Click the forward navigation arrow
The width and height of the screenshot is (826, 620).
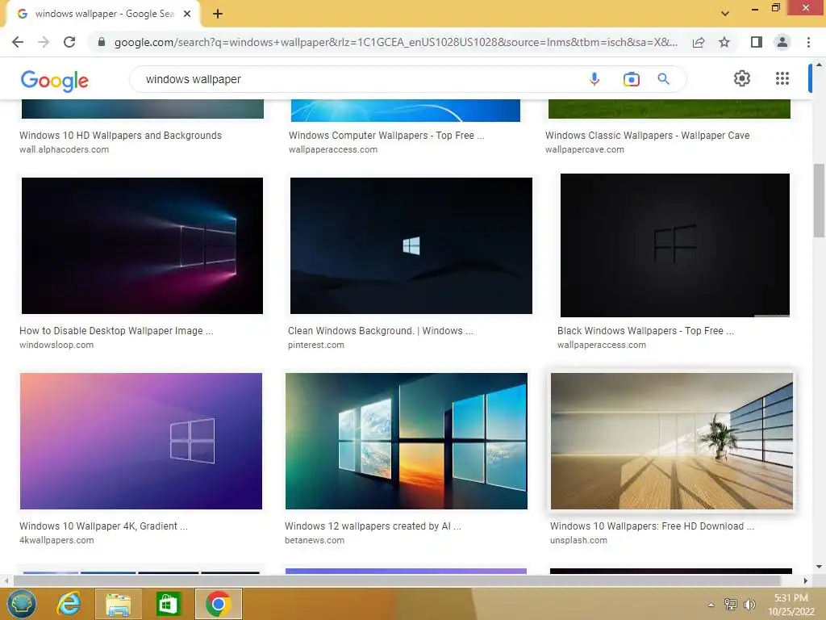click(44, 42)
